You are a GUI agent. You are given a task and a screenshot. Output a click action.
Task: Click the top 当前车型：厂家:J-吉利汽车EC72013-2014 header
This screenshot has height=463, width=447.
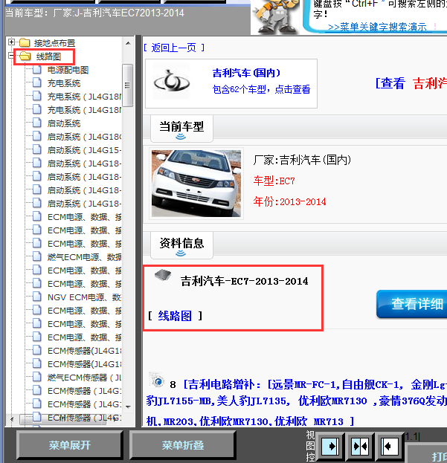(x=94, y=13)
